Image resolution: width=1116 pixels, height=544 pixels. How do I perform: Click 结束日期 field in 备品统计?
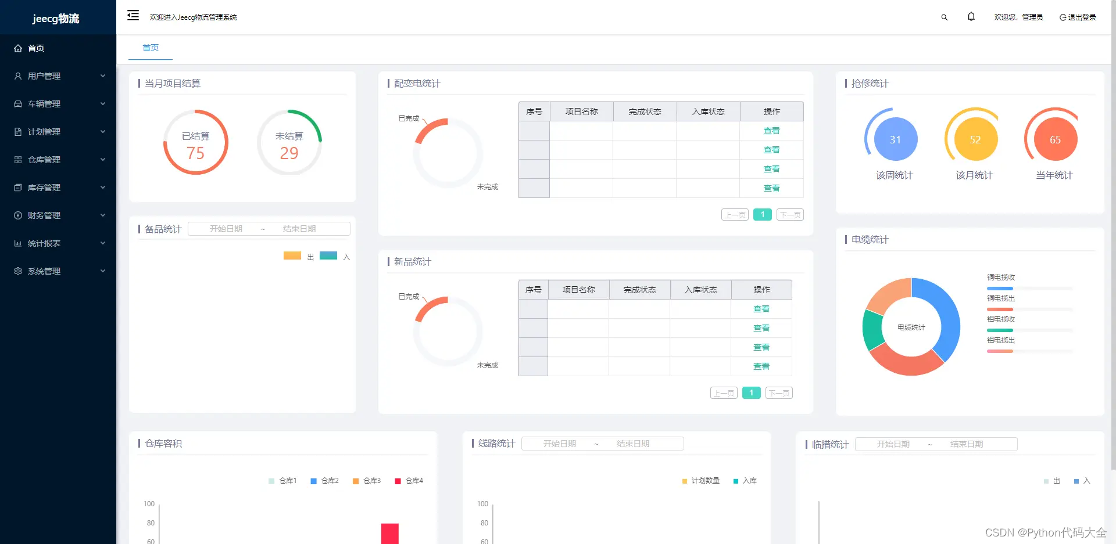[x=299, y=229]
